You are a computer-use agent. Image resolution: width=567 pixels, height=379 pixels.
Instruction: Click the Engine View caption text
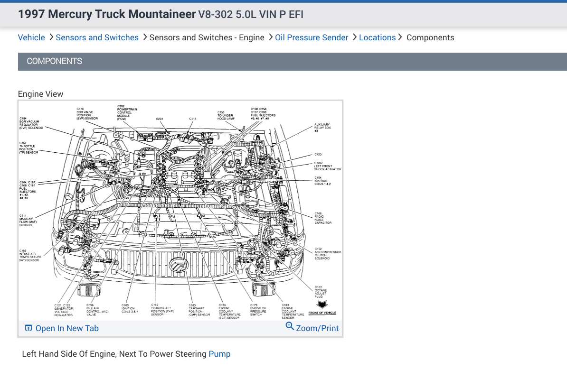(x=40, y=94)
